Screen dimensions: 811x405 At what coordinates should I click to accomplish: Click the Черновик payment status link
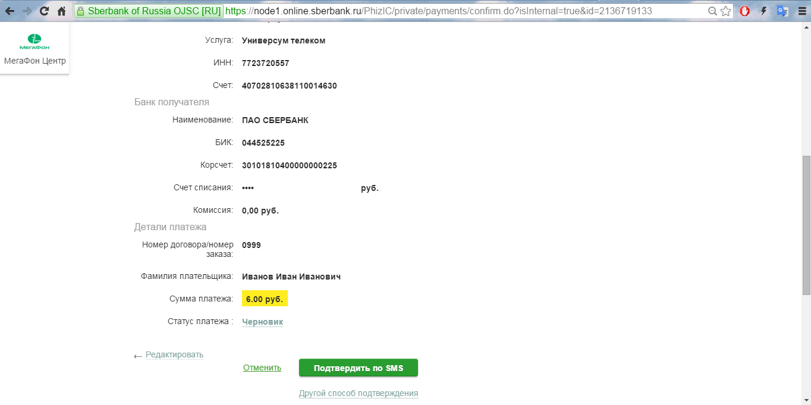pyautogui.click(x=262, y=322)
